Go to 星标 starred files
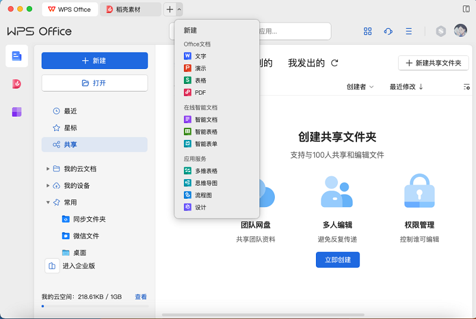 (x=95, y=128)
